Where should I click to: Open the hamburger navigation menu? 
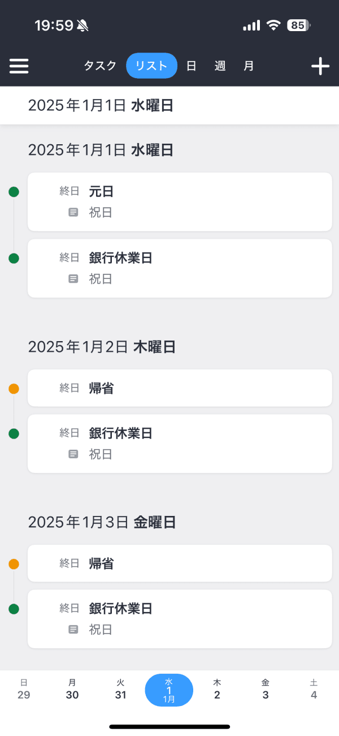[19, 66]
